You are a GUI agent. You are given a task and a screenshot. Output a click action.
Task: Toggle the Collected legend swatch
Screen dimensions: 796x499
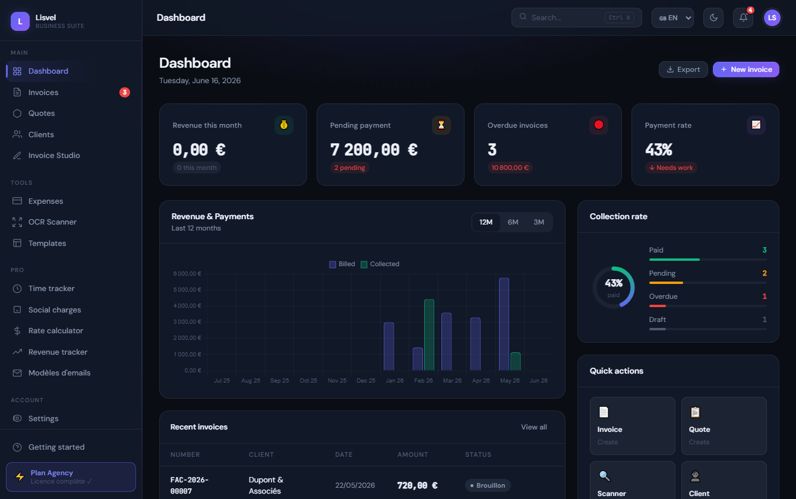(364, 264)
